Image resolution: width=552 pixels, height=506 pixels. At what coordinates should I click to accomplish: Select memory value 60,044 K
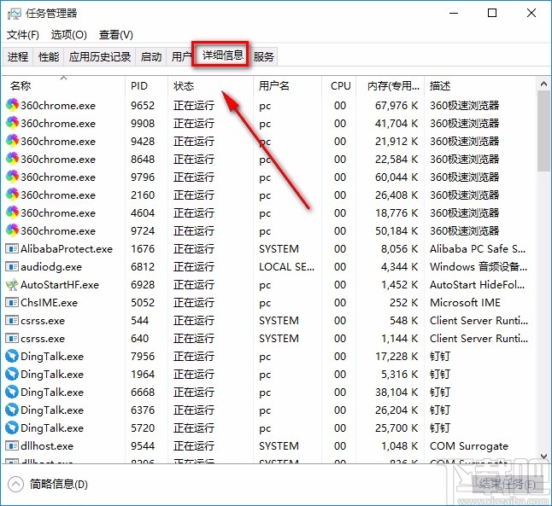pos(396,177)
